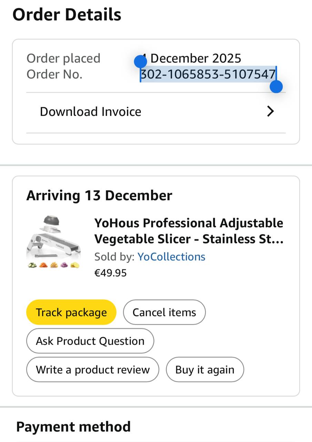
Task: Tap the Order Details page heading
Action: 67,15
